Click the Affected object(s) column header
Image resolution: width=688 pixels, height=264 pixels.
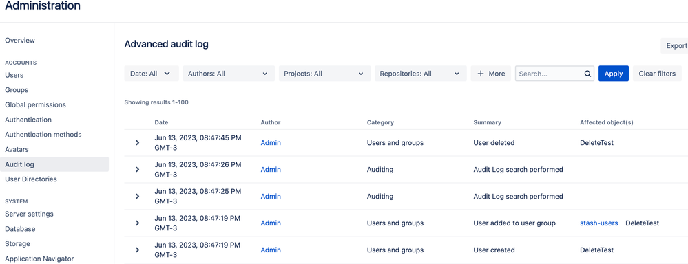tap(606, 122)
